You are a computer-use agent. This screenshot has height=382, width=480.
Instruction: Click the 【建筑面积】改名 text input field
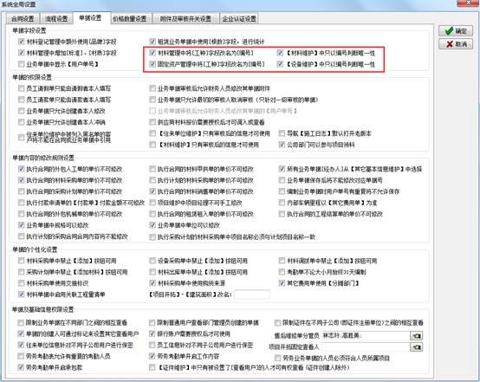pyautogui.click(x=252, y=295)
